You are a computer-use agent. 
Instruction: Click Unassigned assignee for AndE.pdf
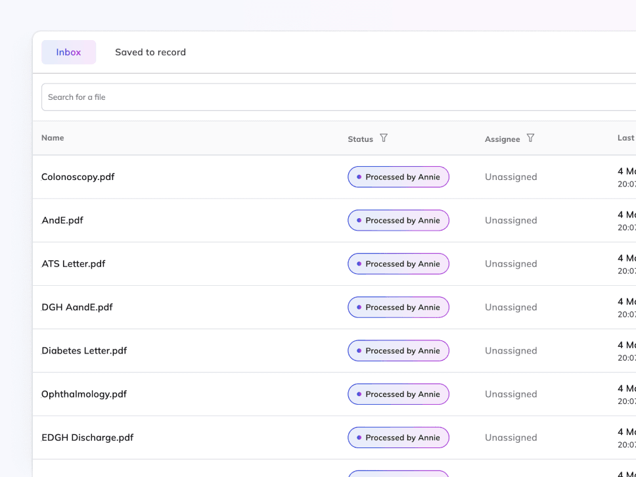511,220
